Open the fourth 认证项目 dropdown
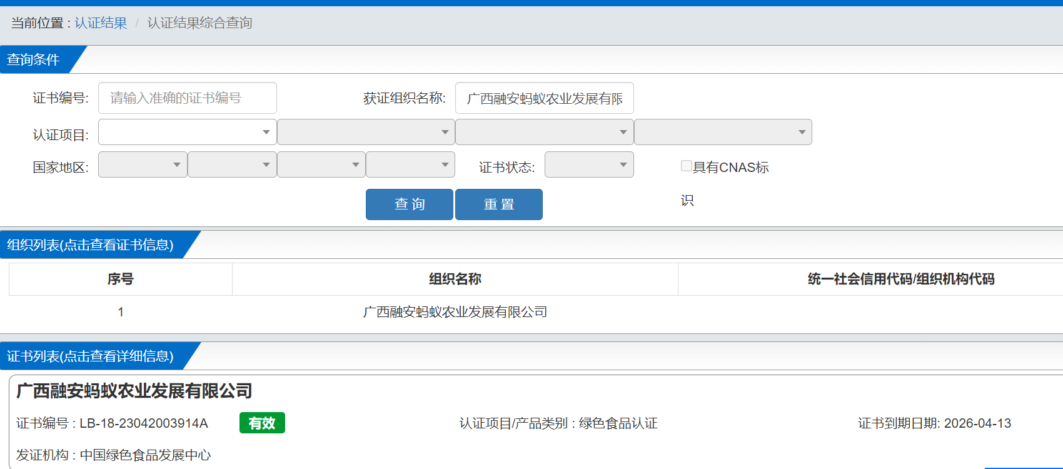 click(x=723, y=132)
